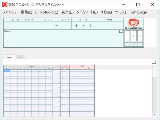160x120 pixels.
Task: Select CAM column 2 header
Action: pyautogui.click(x=88, y=68)
